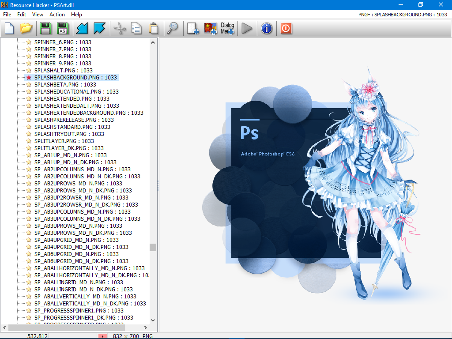Open a file with the folder icon

tap(26, 28)
